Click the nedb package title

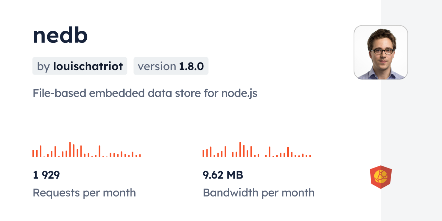[60, 35]
